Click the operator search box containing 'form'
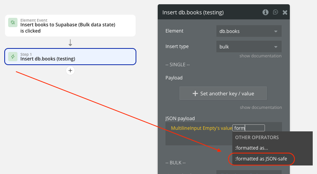 click(x=249, y=128)
